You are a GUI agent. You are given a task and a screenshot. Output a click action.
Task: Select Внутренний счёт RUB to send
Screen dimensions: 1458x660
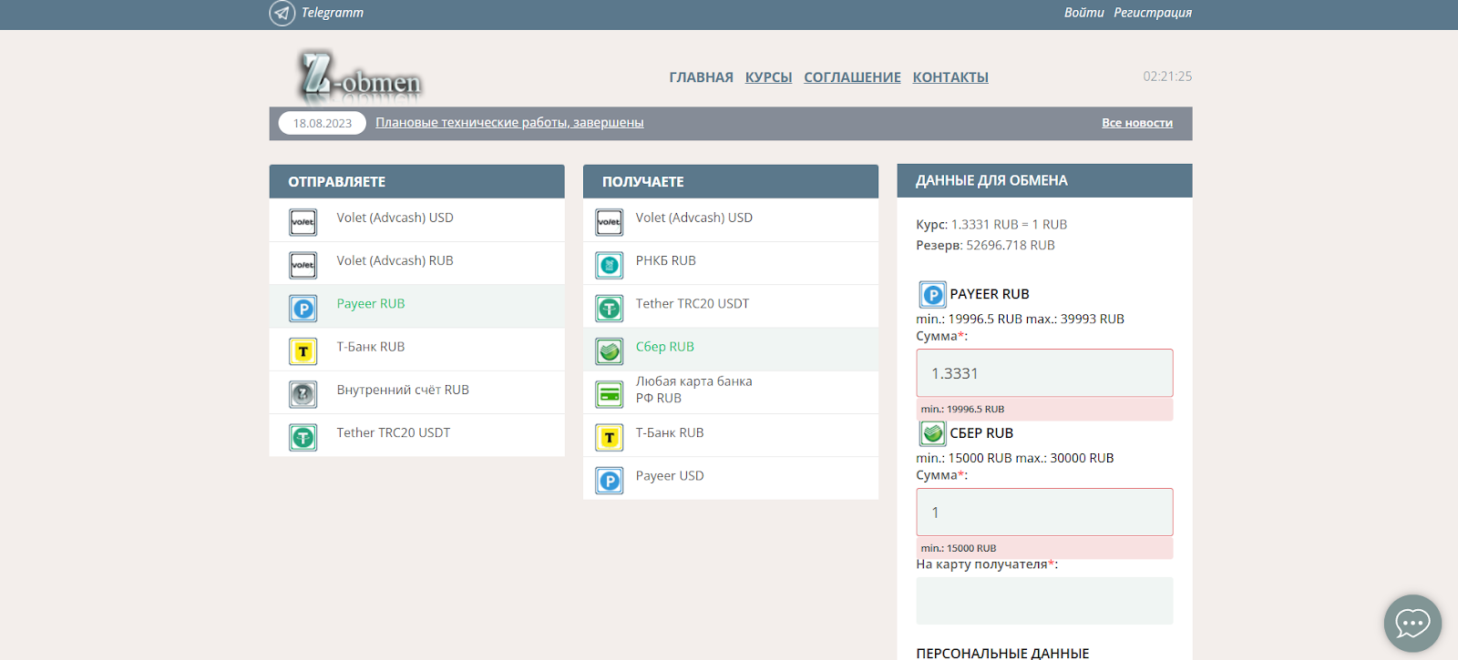coord(416,392)
